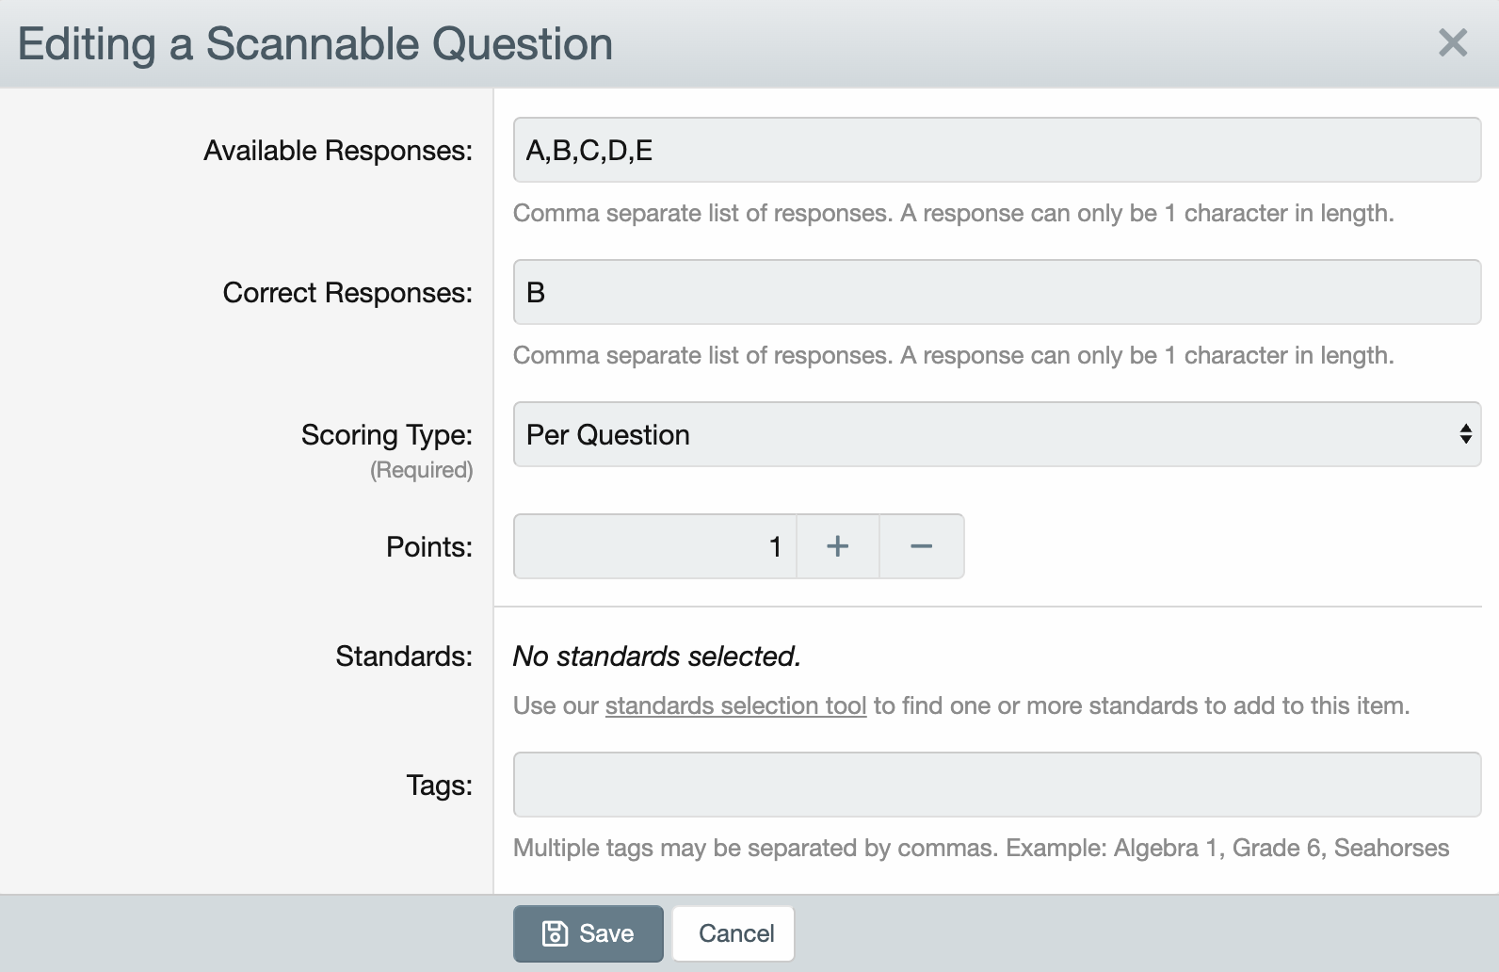This screenshot has width=1499, height=972.
Task: Focus the Available Responses field containing A,B,C,D,E
Action: click(x=997, y=150)
